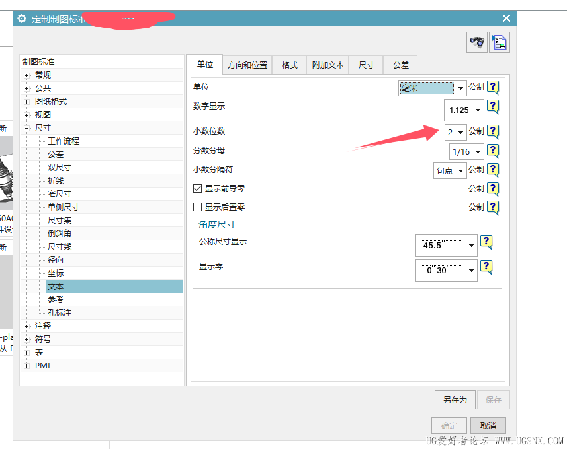The height and width of the screenshot is (449, 567).
Task: Click the gear icon in title bar
Action: coord(22,18)
